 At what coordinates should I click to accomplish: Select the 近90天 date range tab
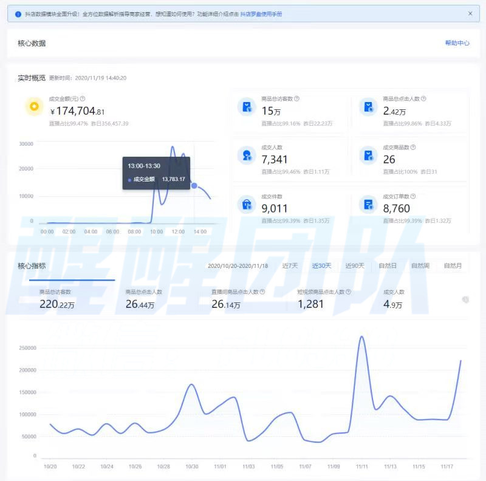point(355,265)
